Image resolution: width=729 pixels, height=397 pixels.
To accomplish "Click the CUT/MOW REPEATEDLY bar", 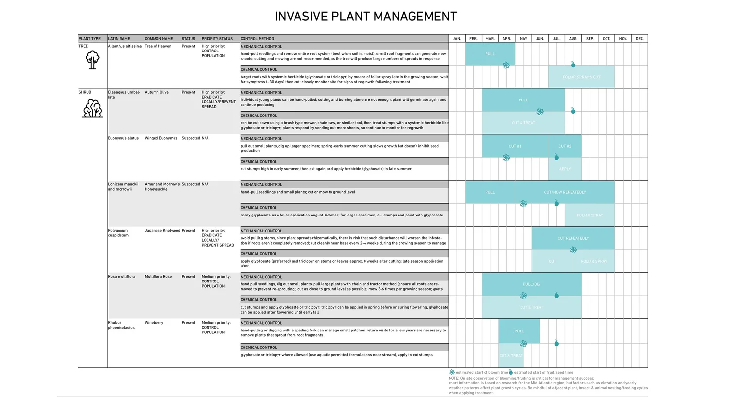I will 565,192.
